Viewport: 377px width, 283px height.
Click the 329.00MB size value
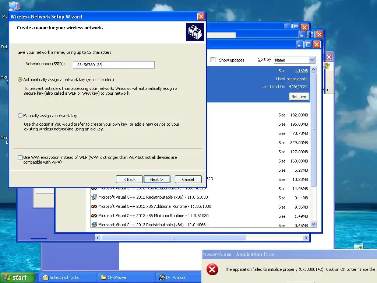(x=299, y=143)
